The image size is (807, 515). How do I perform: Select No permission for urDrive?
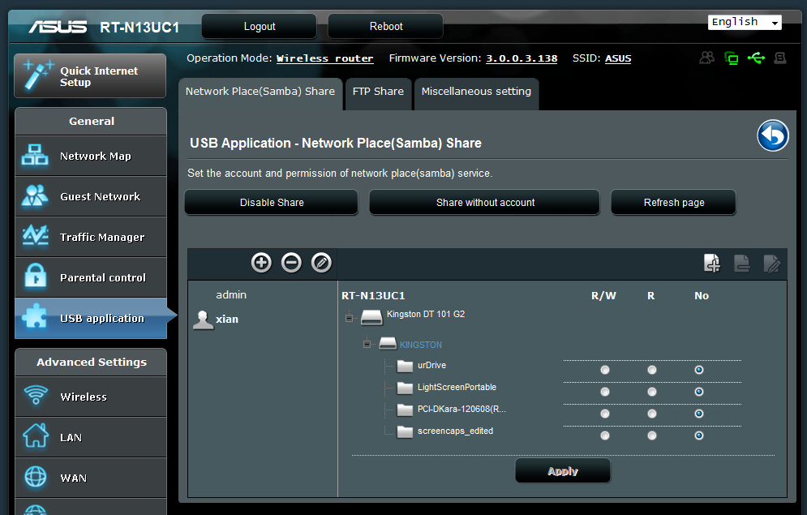[x=699, y=370]
